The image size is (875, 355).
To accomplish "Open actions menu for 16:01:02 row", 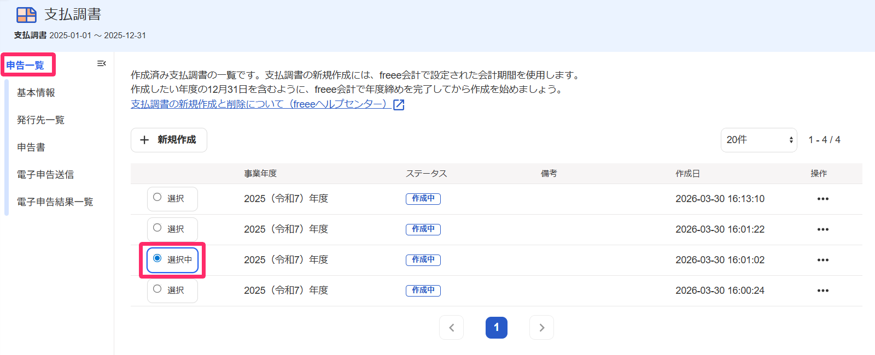I will 822,260.
